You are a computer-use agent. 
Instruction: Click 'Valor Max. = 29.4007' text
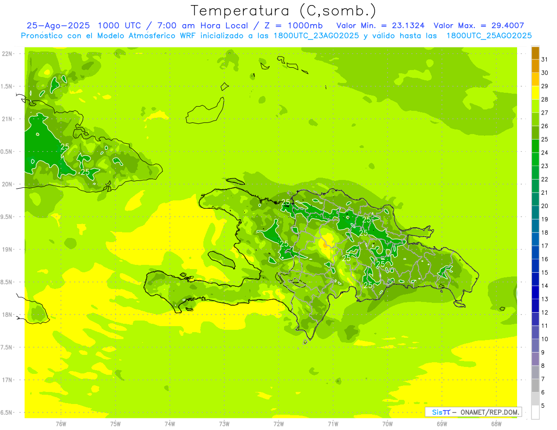point(479,26)
